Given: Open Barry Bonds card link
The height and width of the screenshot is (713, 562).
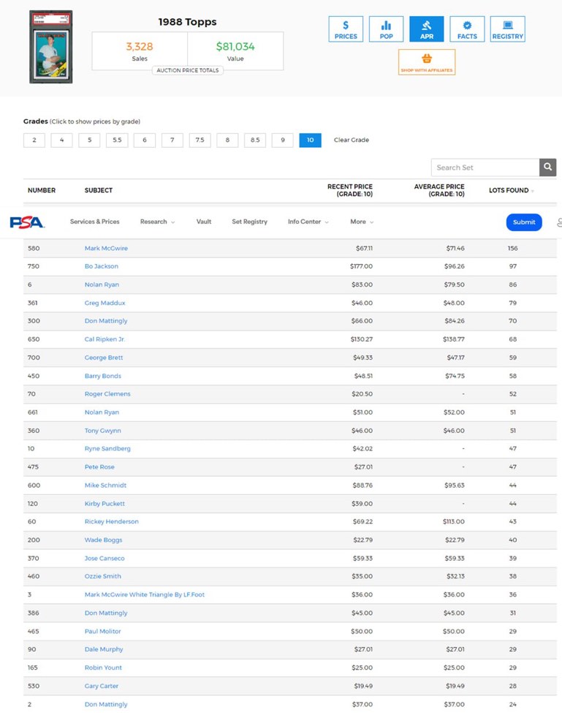Looking at the screenshot, I should [x=102, y=376].
